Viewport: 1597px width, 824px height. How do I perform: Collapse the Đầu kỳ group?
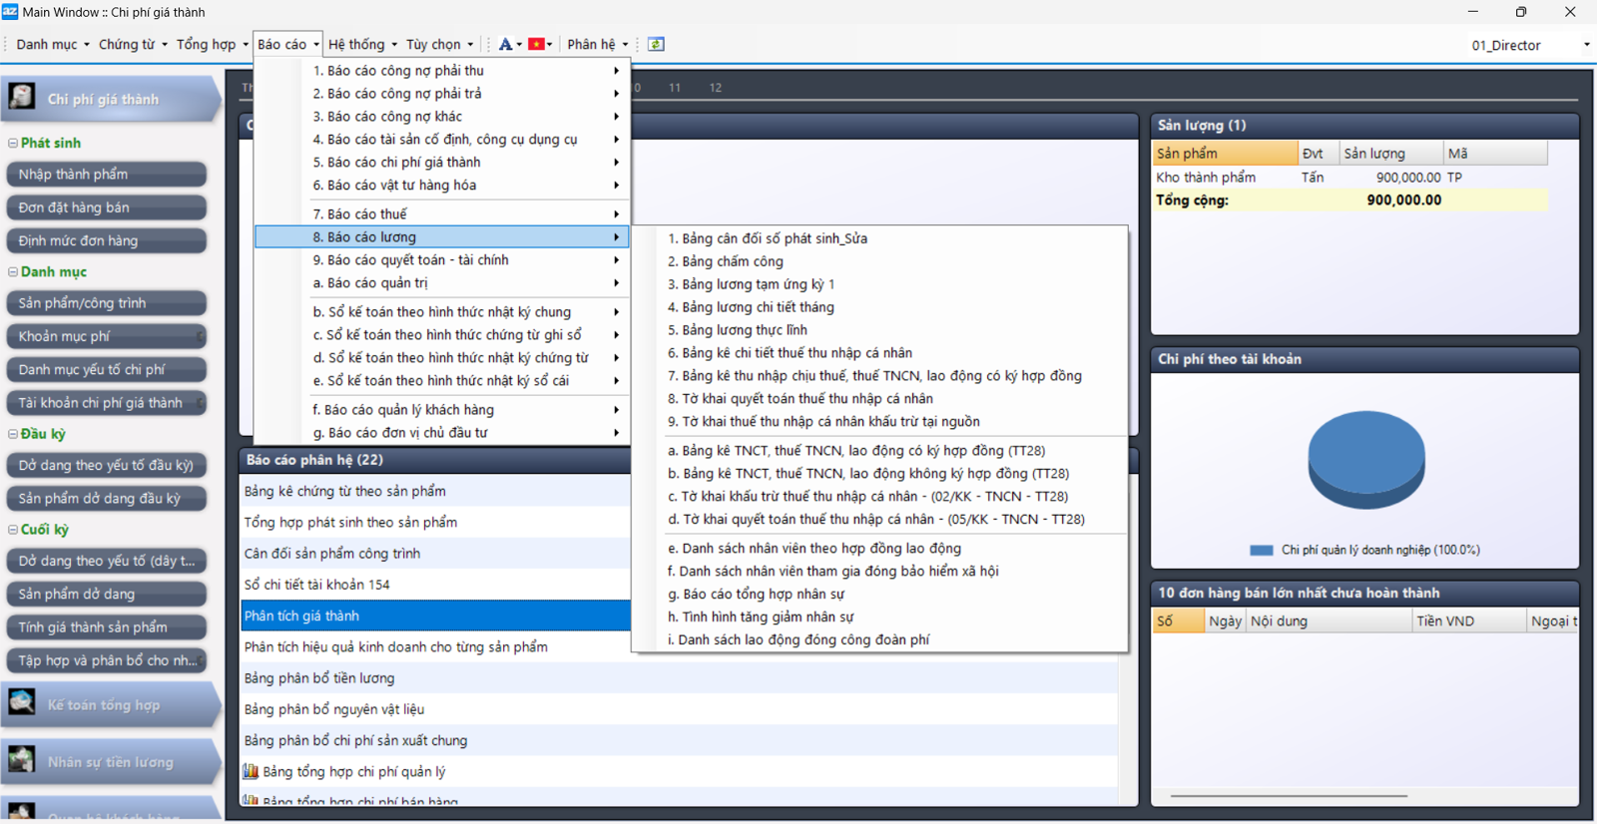click(x=13, y=434)
